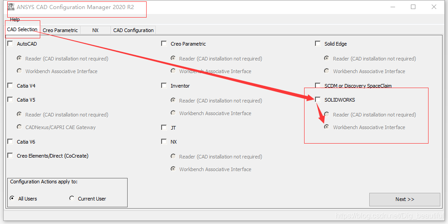Open the CAD Configuration tab
The image size is (448, 224).
point(133,30)
